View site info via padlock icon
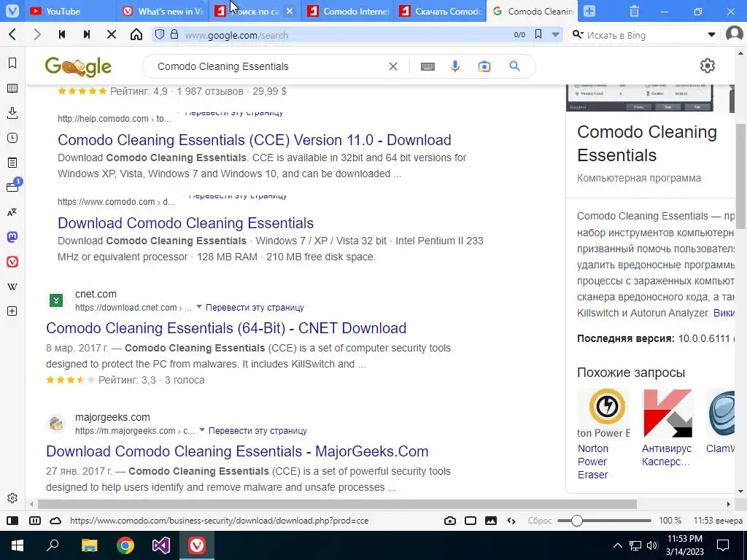This screenshot has height=560, width=747. point(174,34)
